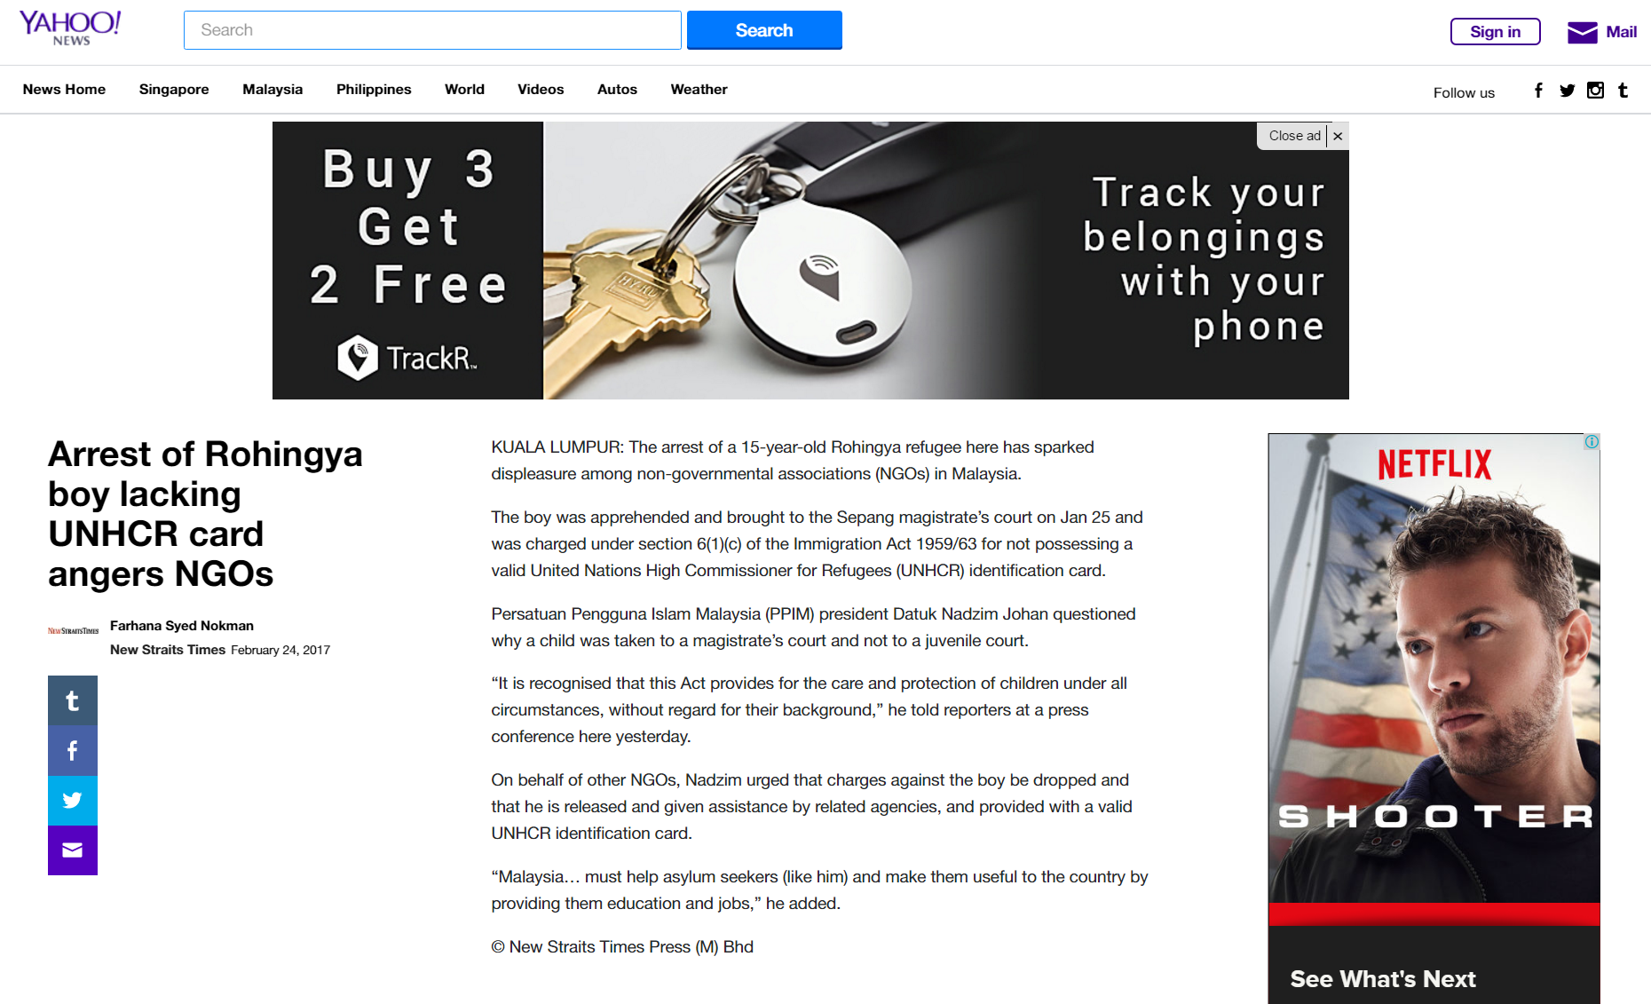Follow Yahoo on Facebook via header icon
This screenshot has height=1004, width=1651.
pyautogui.click(x=1538, y=91)
